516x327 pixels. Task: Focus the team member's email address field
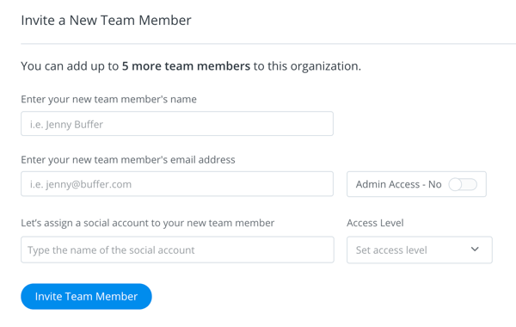click(x=177, y=184)
